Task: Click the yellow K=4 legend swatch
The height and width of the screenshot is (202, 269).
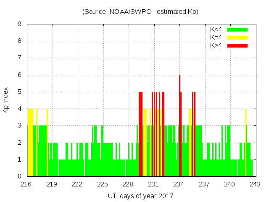Action: click(237, 37)
